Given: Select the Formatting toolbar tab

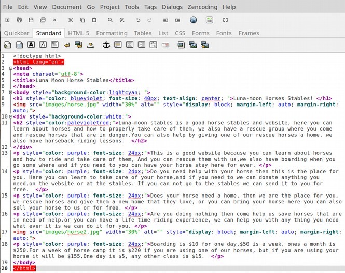Looking at the screenshot, I should pyautogui.click(x=112, y=33).
